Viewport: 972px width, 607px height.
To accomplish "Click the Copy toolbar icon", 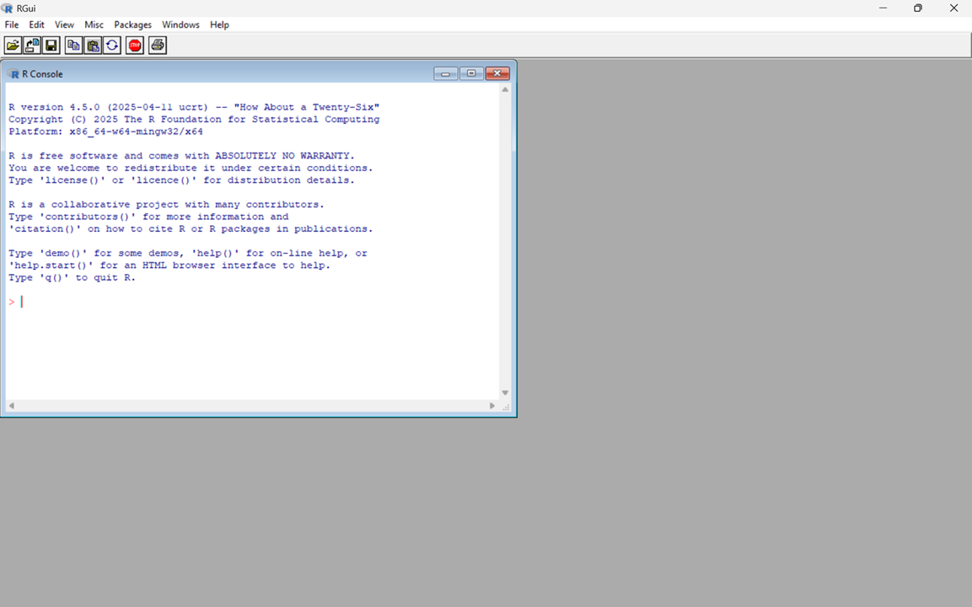I will tap(73, 46).
